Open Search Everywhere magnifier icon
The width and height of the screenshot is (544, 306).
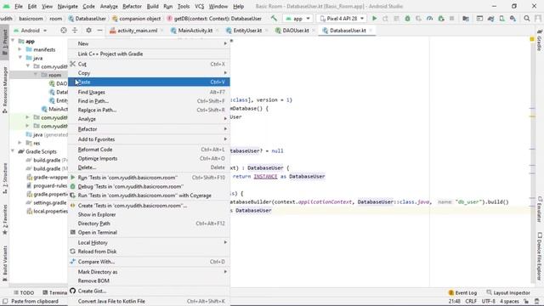pyautogui.click(x=527, y=19)
